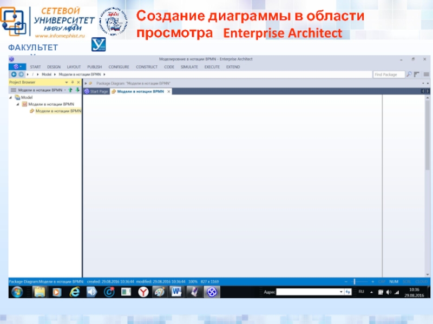Open the DESIGN ribbon tab
433x324 pixels.
54,67
